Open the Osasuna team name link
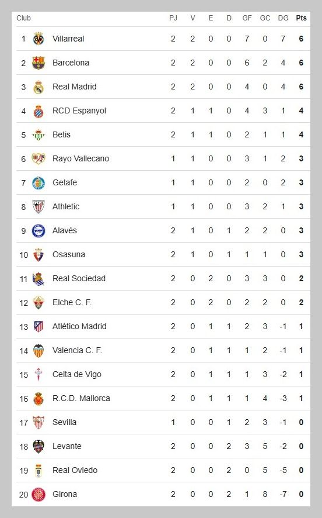The width and height of the screenshot is (322, 518). [x=69, y=254]
